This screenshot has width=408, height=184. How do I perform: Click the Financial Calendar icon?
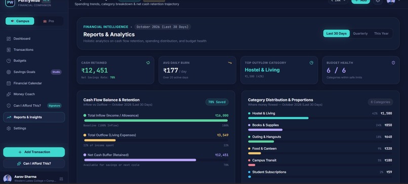(x=9, y=83)
